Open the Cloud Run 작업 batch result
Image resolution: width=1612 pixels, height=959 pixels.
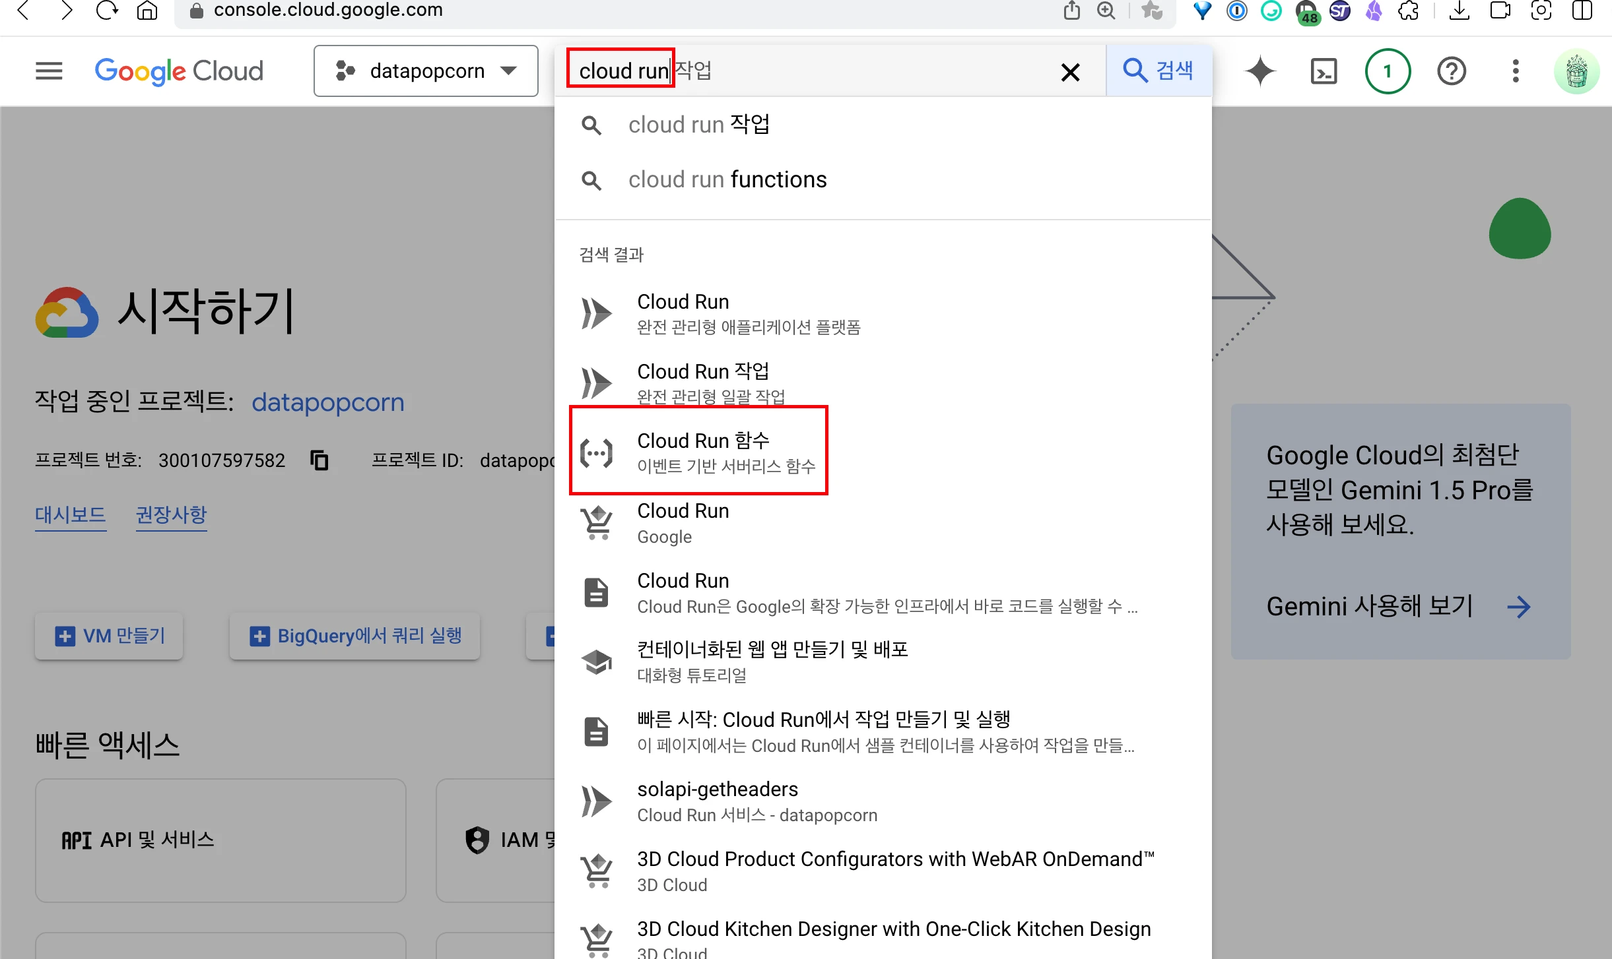coord(883,383)
